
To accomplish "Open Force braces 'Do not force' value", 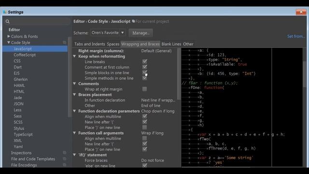I will click(x=153, y=160).
